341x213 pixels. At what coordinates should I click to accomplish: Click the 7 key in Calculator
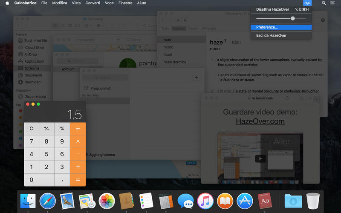click(x=31, y=141)
